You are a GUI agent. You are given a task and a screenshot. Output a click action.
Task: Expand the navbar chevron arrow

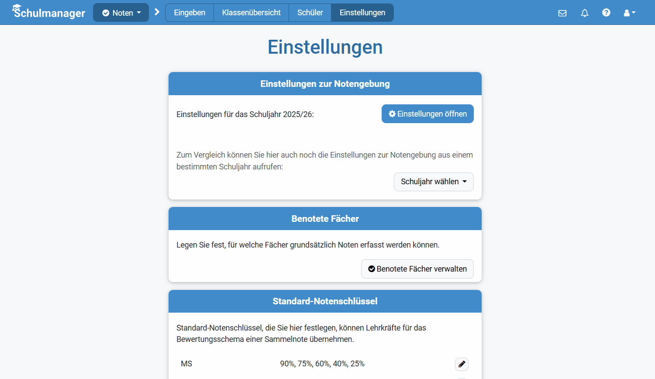click(x=157, y=12)
